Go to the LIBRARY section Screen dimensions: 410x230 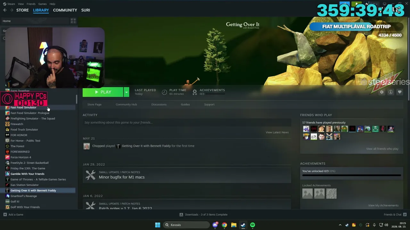click(41, 10)
